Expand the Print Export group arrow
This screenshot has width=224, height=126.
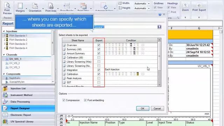pyautogui.click(x=199, y=17)
